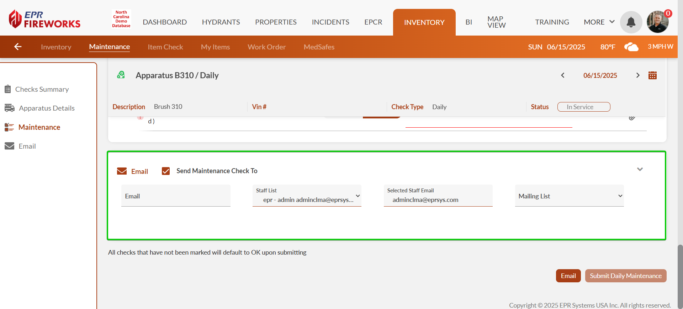Open the HYDRANTS menu item
This screenshot has width=683, height=309.
click(x=221, y=22)
